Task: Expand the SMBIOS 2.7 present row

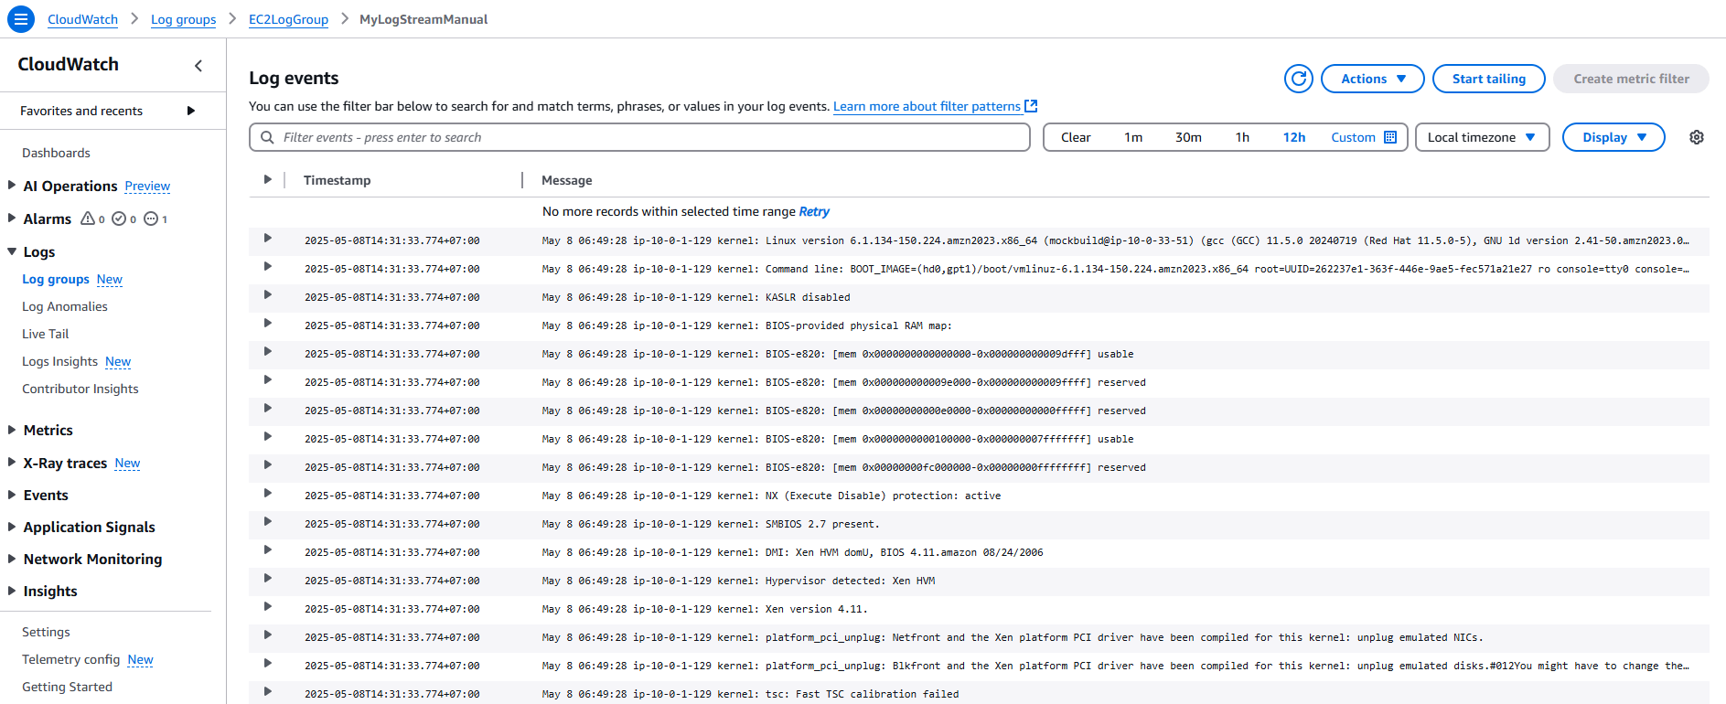Action: (267, 521)
